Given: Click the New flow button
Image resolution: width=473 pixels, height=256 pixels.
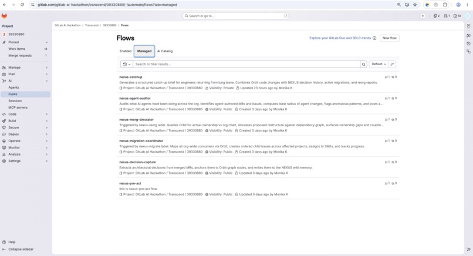Looking at the screenshot, I should point(390,38).
